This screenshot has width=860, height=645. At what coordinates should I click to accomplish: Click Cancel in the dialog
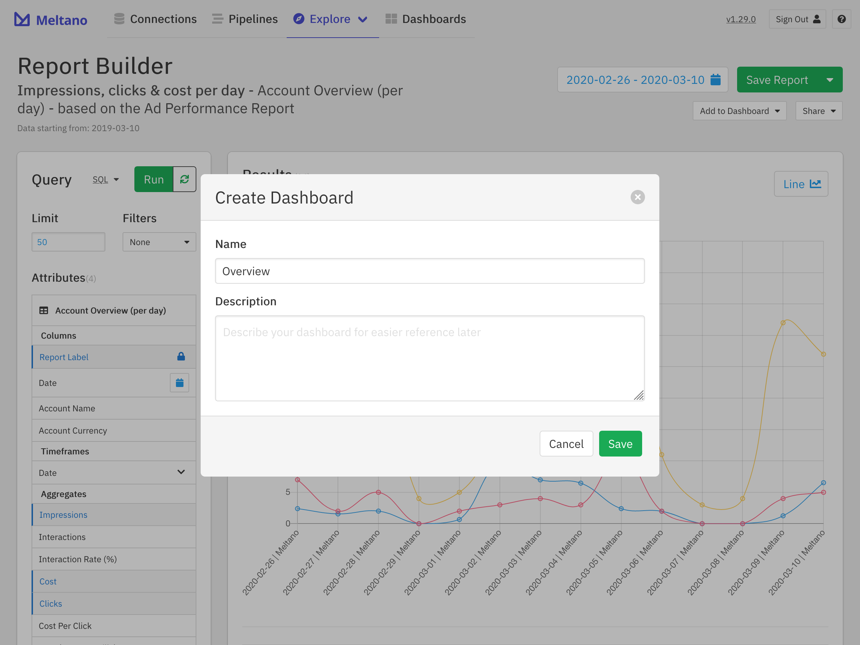point(566,444)
